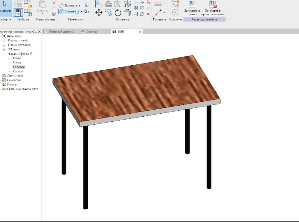Select the Copy tool
This screenshot has height=222, width=299.
coord(108,13)
